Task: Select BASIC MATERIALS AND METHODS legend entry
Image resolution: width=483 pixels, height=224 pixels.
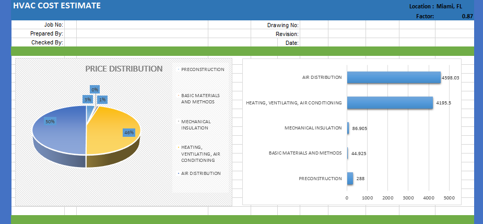Action: pyautogui.click(x=199, y=99)
